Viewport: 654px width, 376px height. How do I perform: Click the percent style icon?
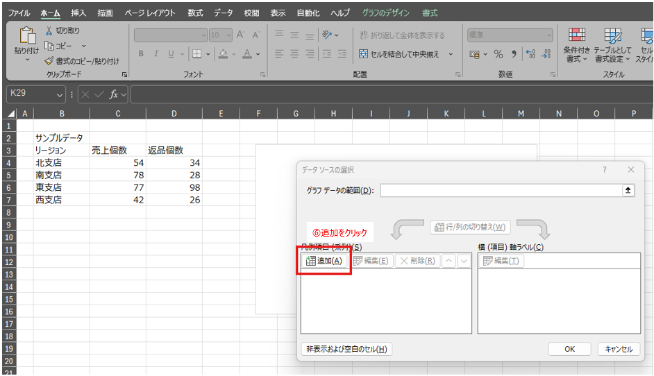coord(498,54)
